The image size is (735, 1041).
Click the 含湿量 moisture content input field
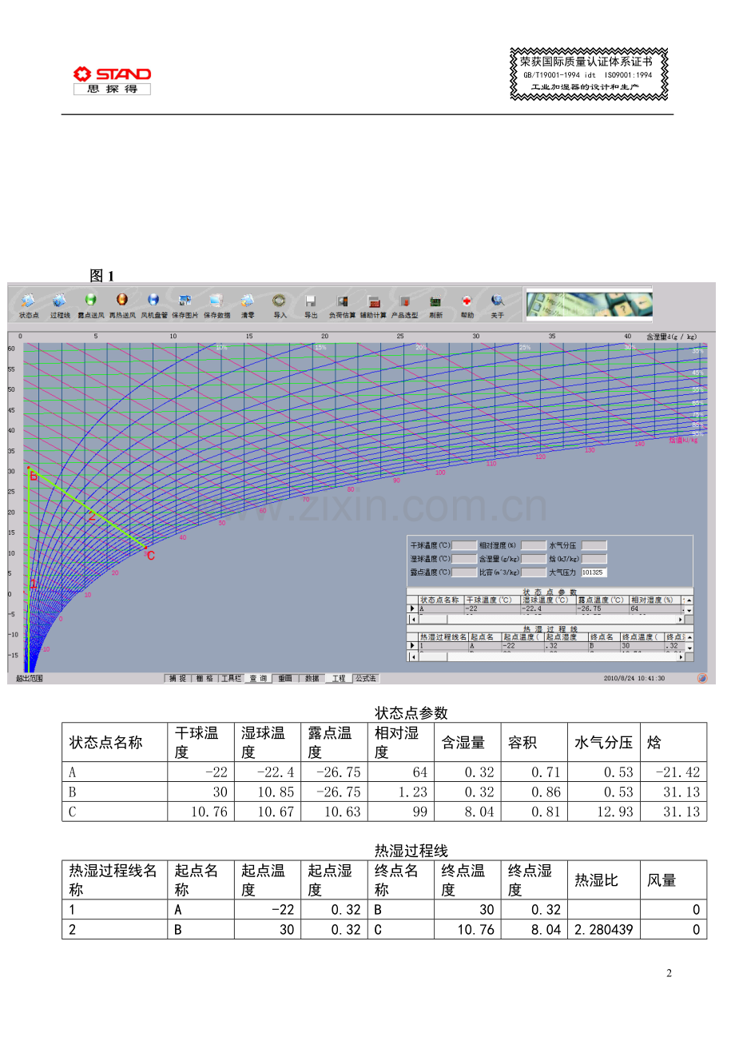534,559
